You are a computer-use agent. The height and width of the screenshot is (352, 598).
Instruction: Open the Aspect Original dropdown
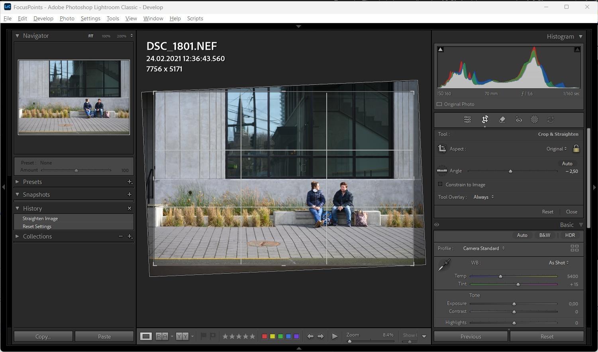pyautogui.click(x=557, y=149)
